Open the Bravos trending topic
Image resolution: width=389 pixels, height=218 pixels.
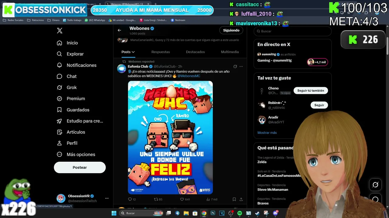(263, 203)
